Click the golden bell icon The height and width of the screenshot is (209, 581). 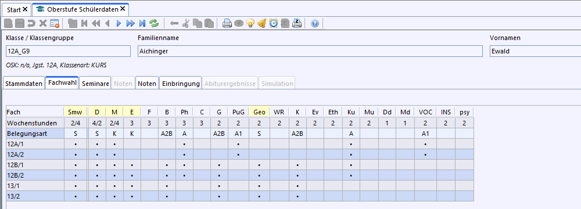(261, 23)
